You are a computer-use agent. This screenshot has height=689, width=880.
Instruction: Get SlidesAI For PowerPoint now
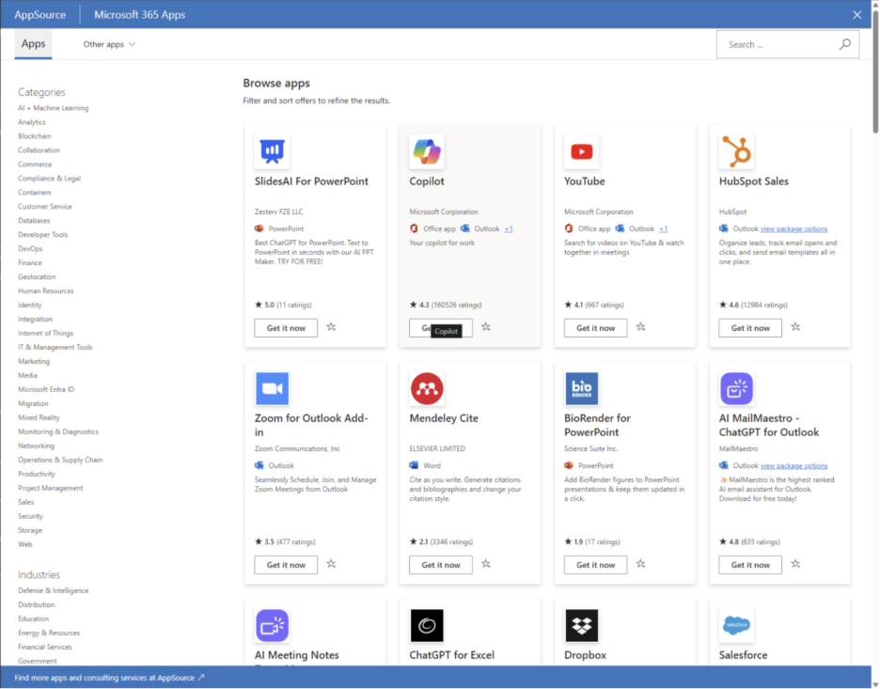pos(286,328)
